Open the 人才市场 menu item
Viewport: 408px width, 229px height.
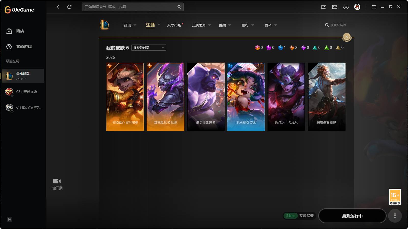(x=174, y=25)
